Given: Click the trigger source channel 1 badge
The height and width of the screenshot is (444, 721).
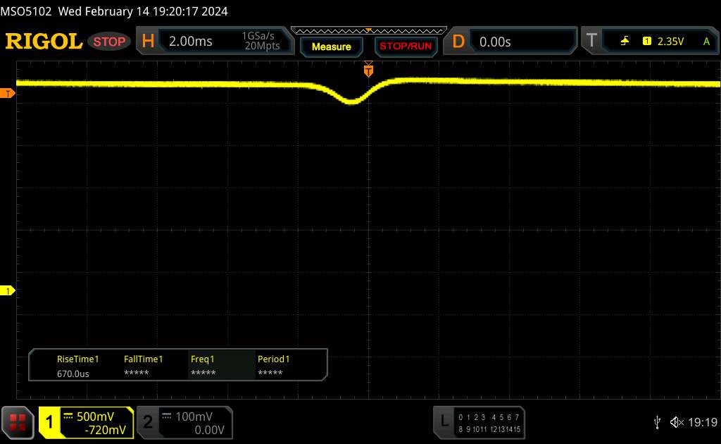Looking at the screenshot, I should [646, 41].
